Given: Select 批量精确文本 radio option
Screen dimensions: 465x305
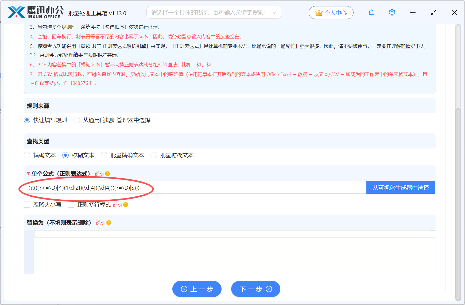Looking at the screenshot, I should click(104, 155).
